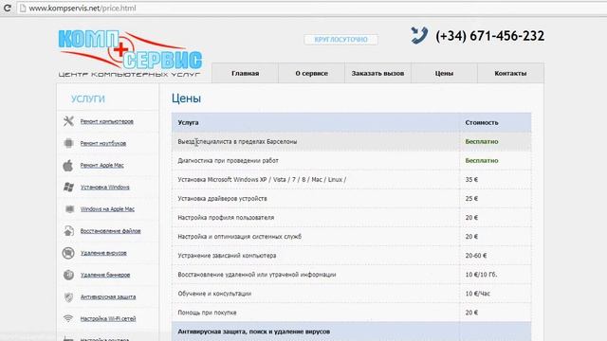The width and height of the screenshot is (607, 341).
Task: Click the row Диагностика при проведении работ
Action: 352,160
